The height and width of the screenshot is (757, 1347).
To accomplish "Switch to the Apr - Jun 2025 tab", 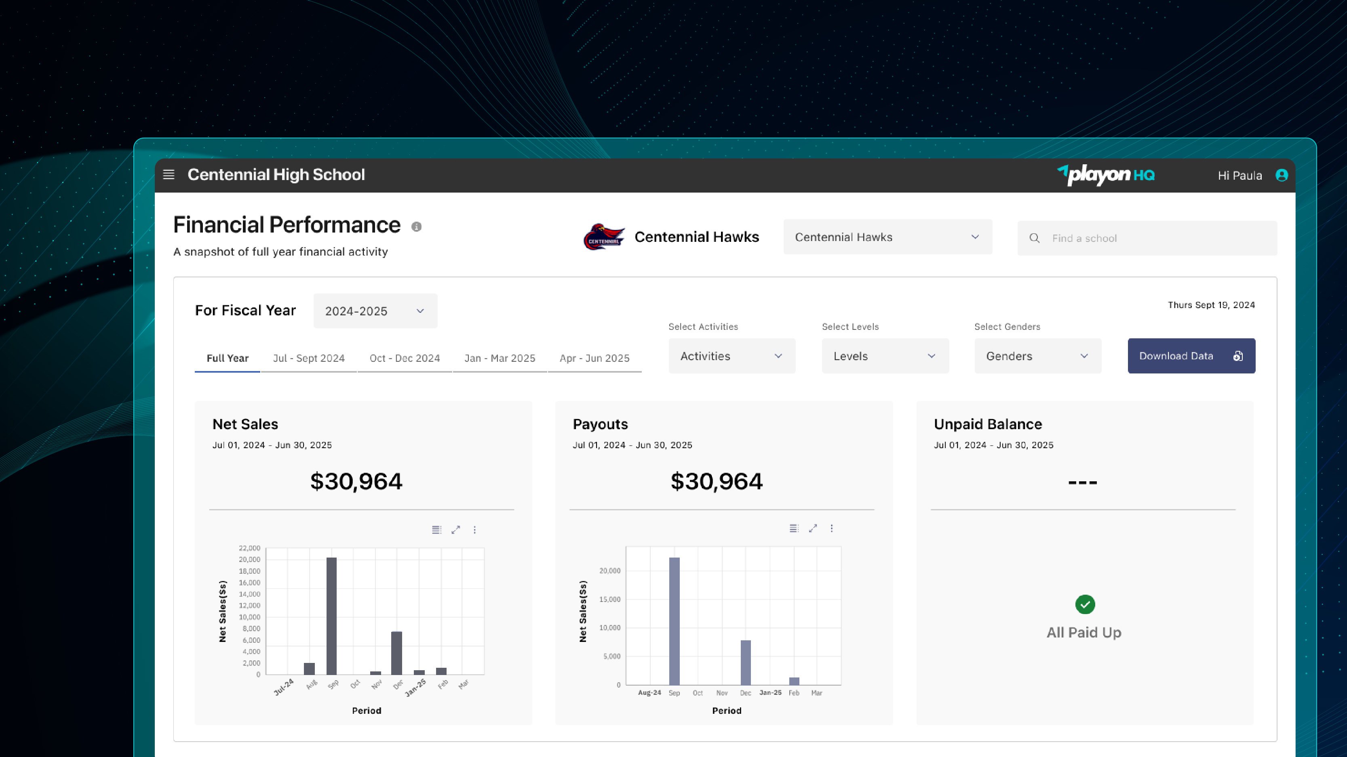I will (x=594, y=359).
